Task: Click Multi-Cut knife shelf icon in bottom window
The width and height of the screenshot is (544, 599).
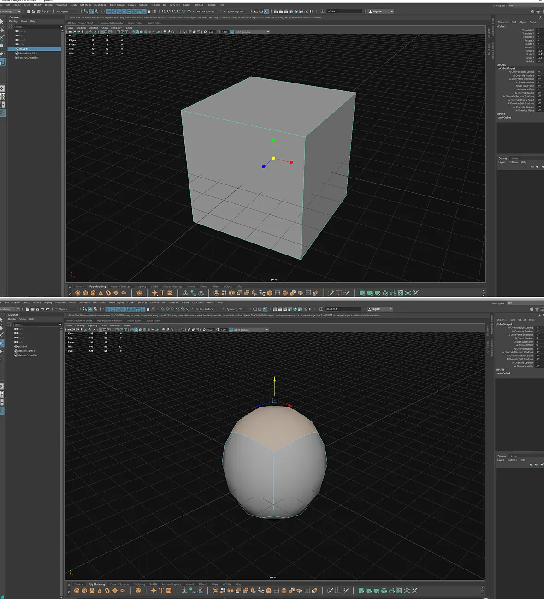Action: click(x=330, y=591)
